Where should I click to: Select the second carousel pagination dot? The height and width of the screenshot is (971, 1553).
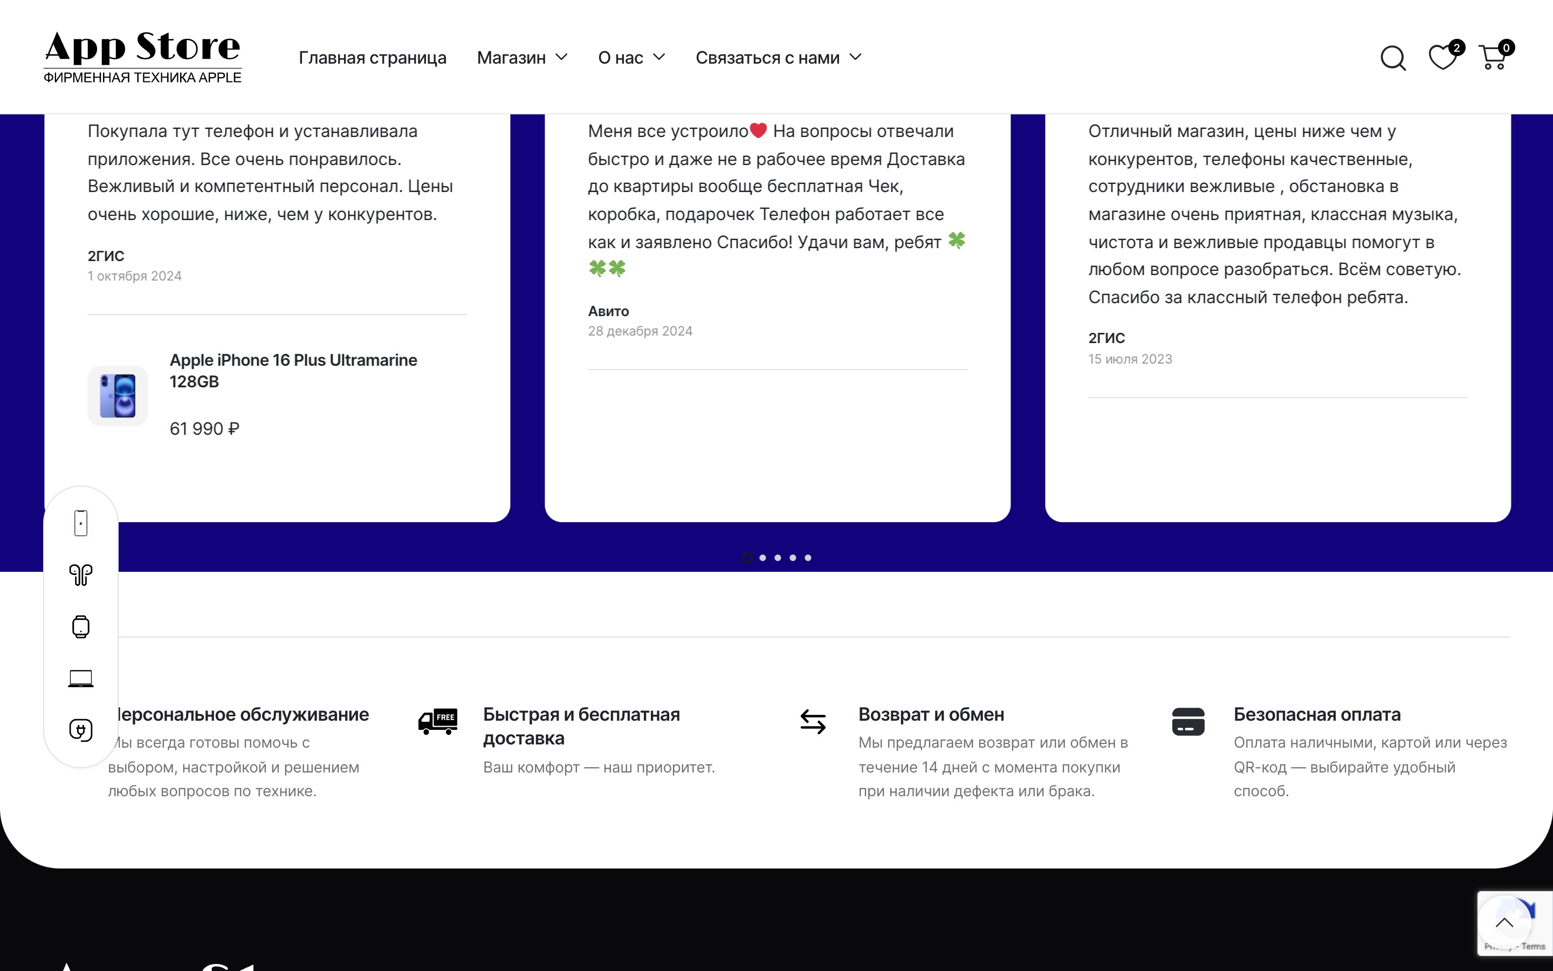click(762, 557)
